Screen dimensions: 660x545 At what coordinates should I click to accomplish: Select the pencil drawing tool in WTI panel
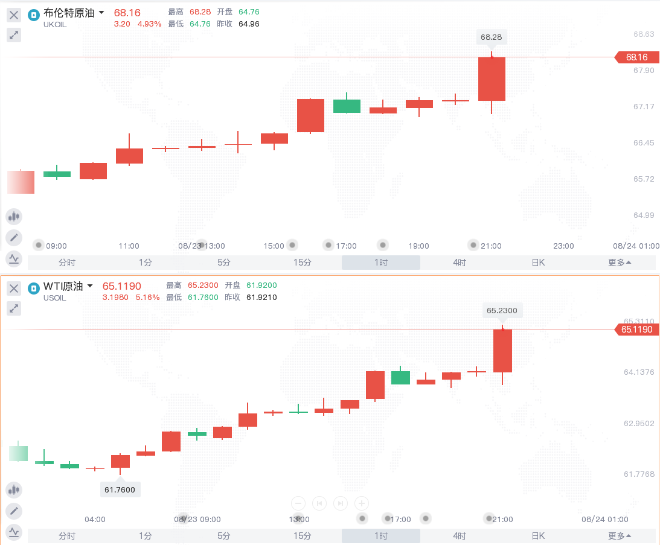pyautogui.click(x=14, y=511)
